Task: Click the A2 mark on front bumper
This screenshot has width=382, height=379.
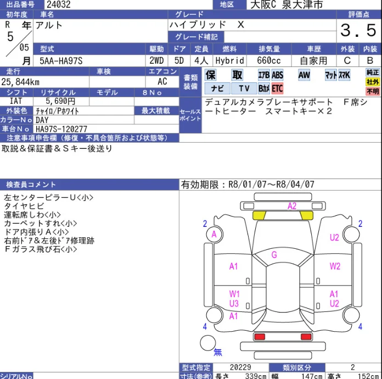Action: point(292,207)
